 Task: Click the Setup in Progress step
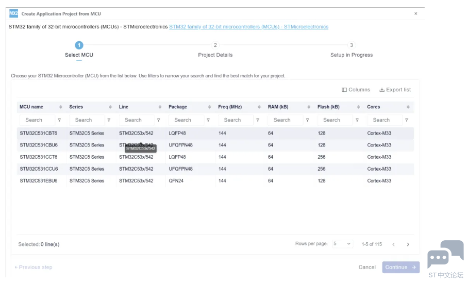(352, 46)
